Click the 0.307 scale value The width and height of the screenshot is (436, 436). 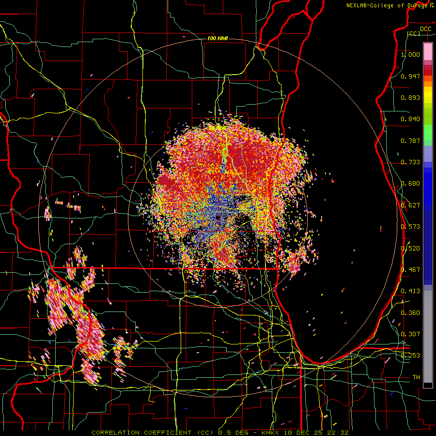(410, 334)
